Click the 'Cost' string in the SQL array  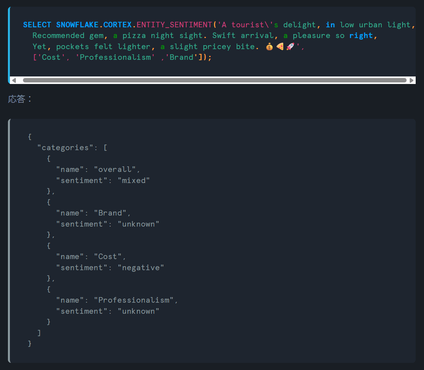(52, 57)
